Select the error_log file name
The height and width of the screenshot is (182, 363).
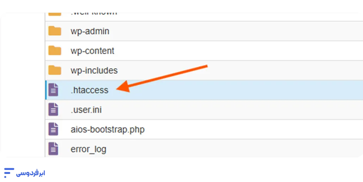tap(88, 149)
